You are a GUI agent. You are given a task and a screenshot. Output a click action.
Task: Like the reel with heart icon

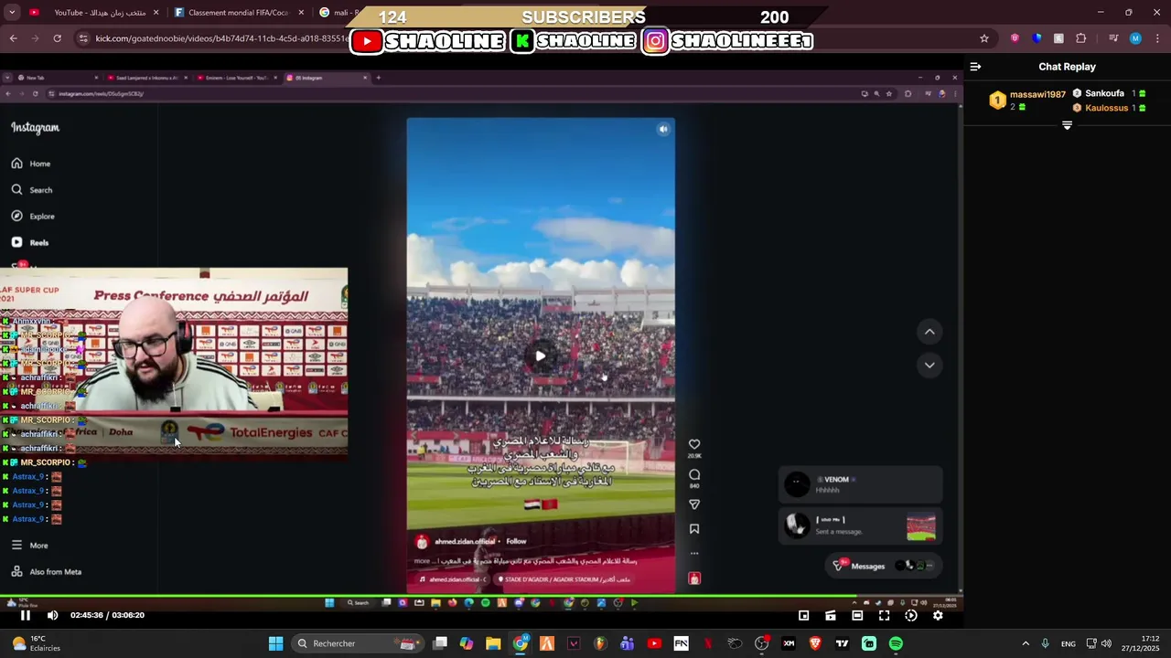pyautogui.click(x=694, y=444)
